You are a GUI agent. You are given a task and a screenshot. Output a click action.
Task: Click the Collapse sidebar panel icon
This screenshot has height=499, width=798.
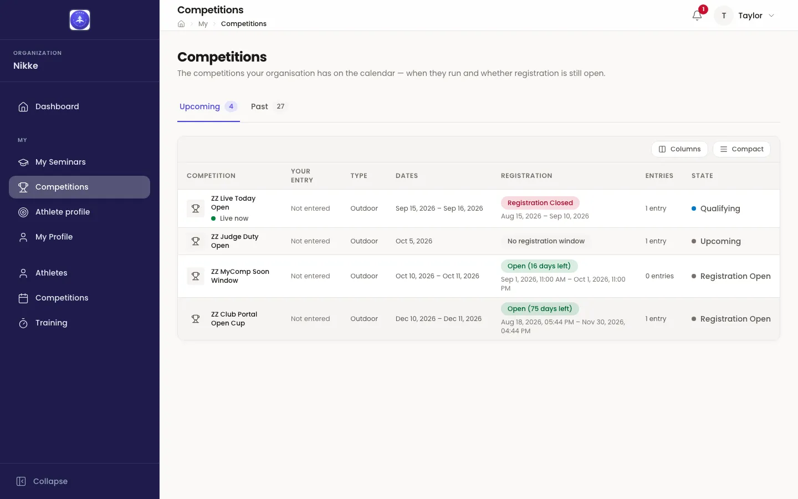click(x=21, y=481)
